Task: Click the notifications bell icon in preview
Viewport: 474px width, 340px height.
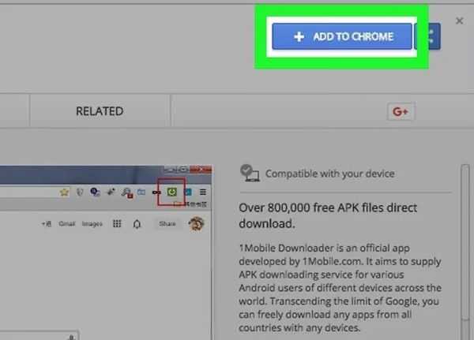Action: pos(137,224)
